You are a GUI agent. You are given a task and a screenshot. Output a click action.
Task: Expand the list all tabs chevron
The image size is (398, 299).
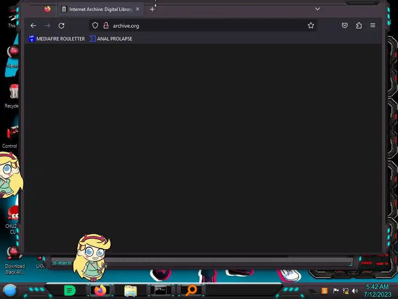(x=317, y=9)
